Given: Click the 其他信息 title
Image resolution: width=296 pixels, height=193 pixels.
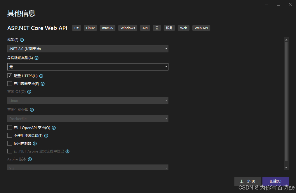Looking at the screenshot, I should click(21, 13).
